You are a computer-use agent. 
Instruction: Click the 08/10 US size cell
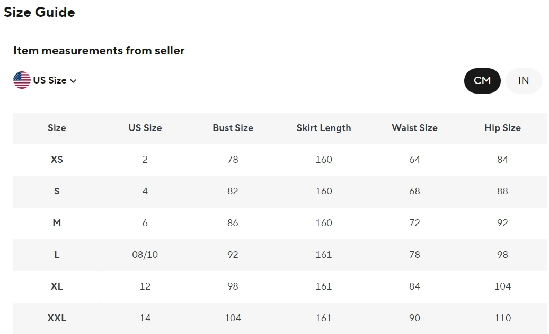tap(145, 255)
